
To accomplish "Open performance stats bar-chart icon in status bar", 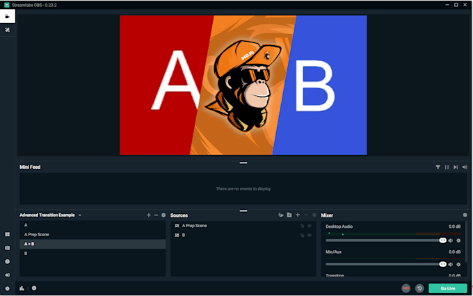I will pyautogui.click(x=22, y=288).
